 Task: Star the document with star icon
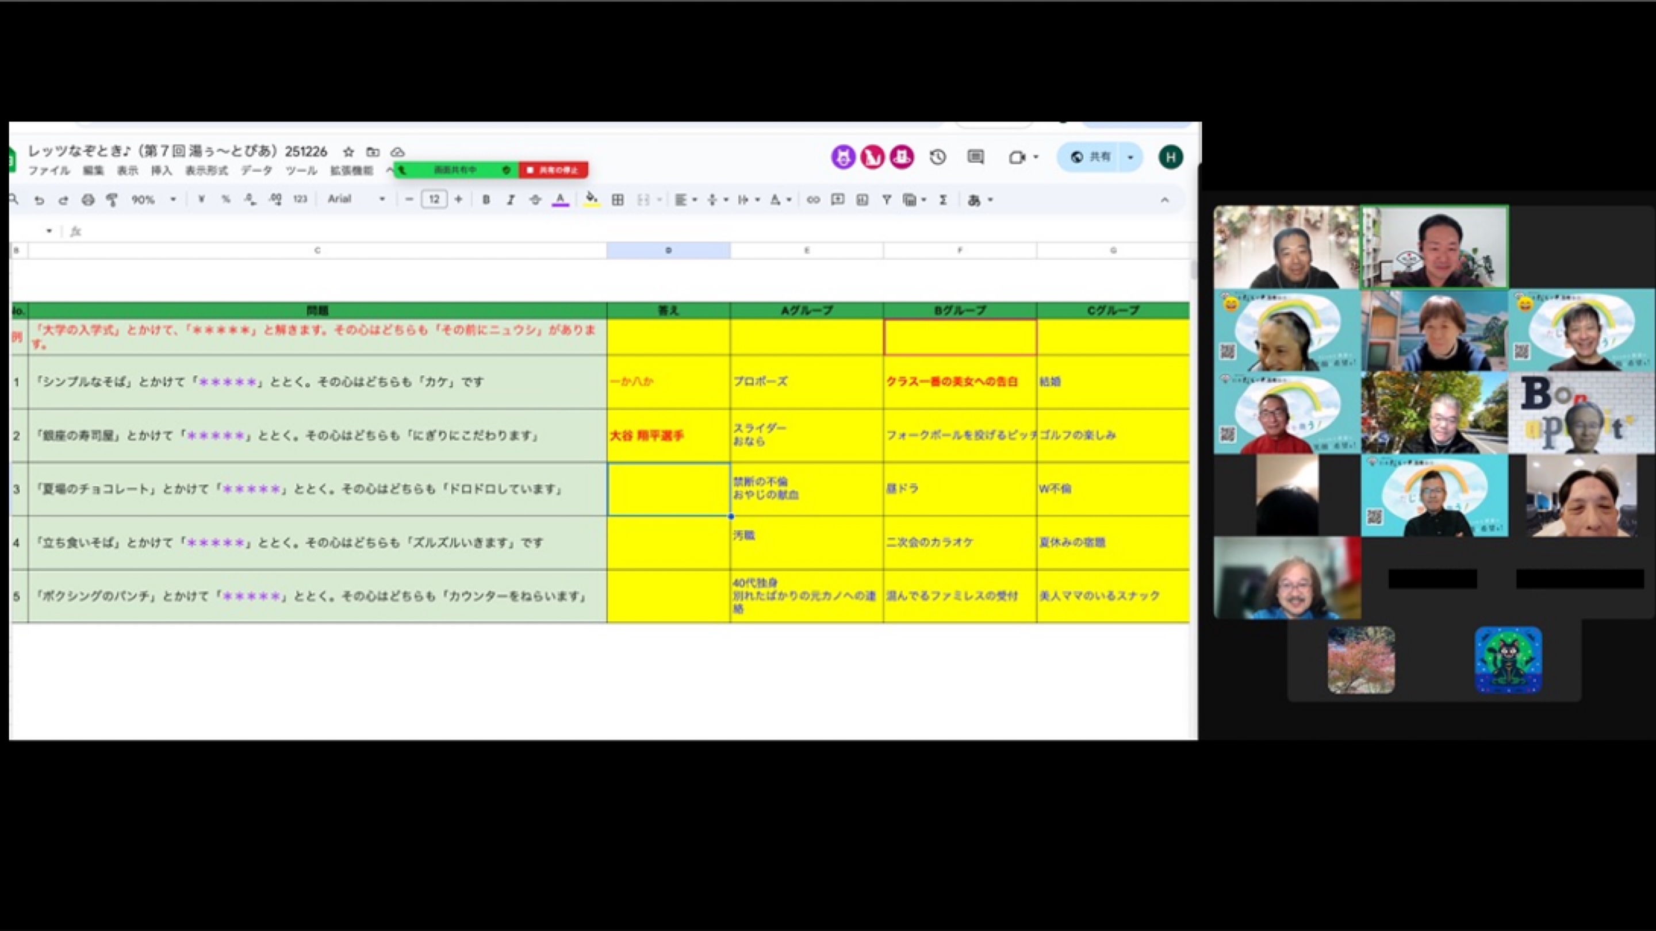pyautogui.click(x=348, y=152)
